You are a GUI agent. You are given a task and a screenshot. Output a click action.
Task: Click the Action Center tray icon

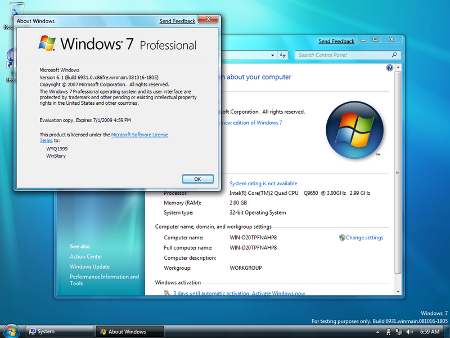(x=388, y=332)
